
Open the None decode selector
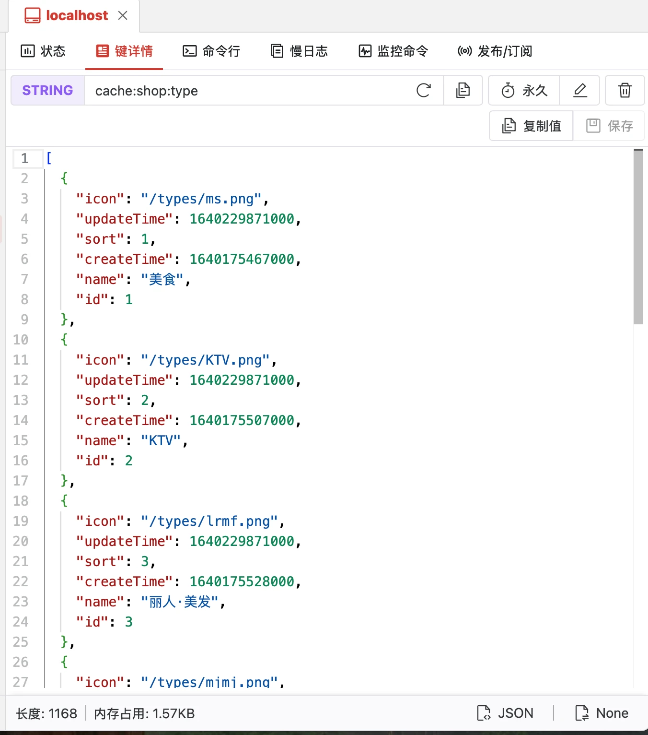601,713
